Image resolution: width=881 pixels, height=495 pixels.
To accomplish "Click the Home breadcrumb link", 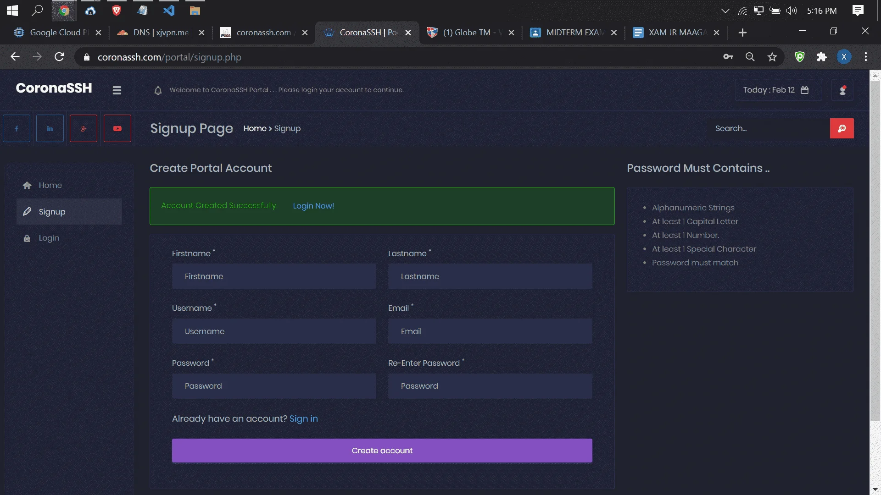I will [255, 129].
